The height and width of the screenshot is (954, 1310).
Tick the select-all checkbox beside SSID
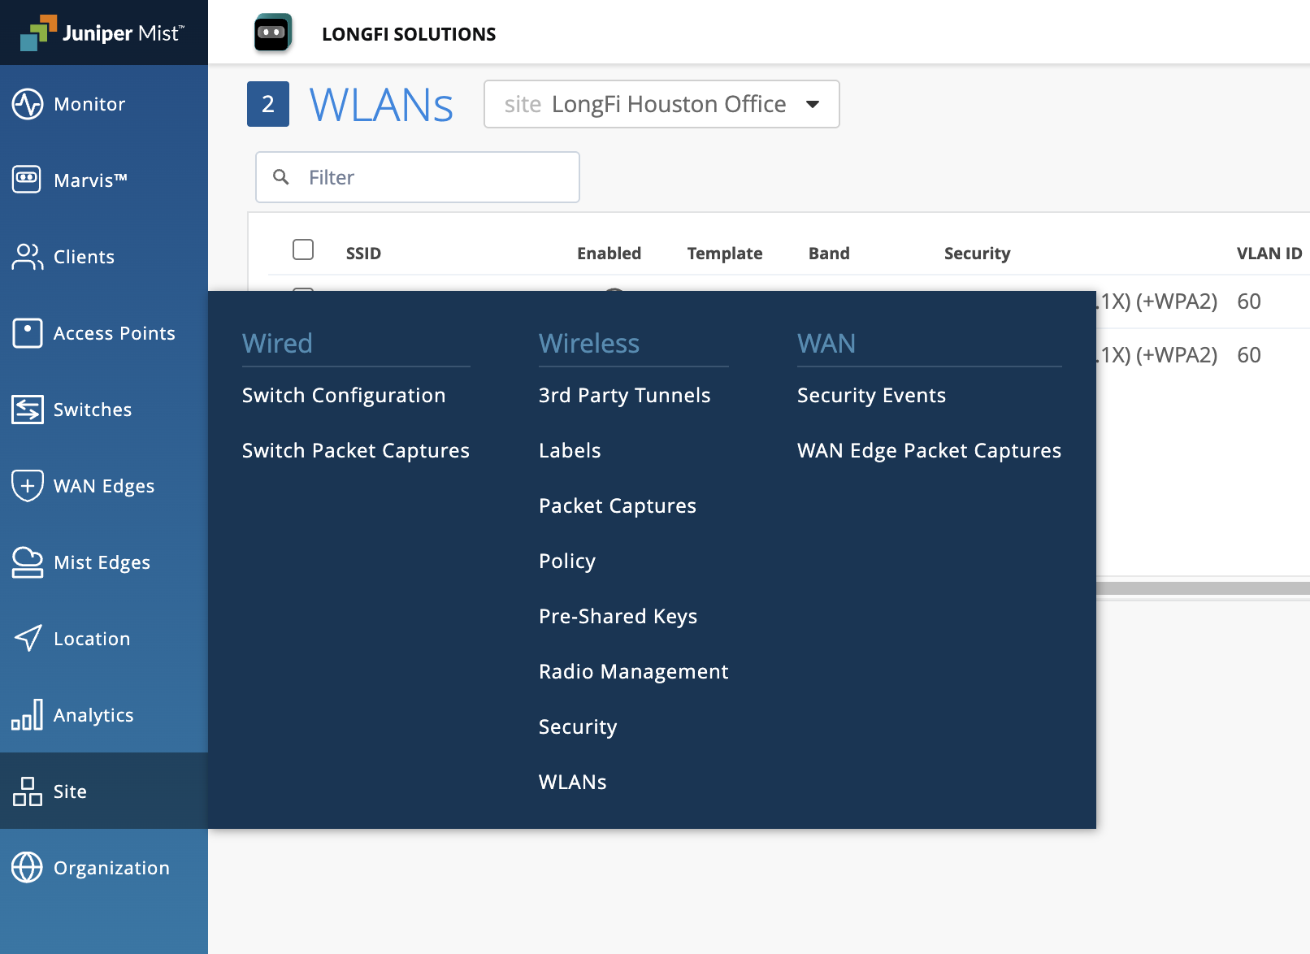tap(303, 249)
